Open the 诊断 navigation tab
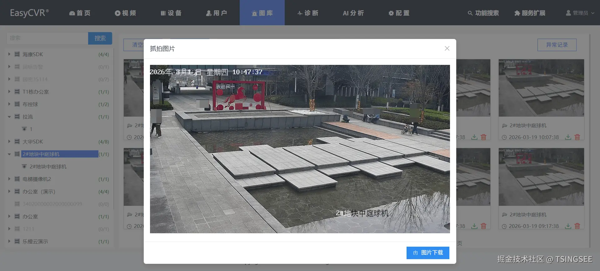600x271 pixels. tap(308, 13)
